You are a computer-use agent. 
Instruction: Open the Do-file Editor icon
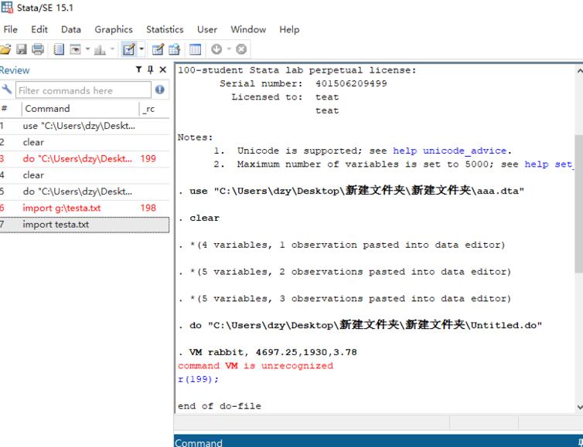pos(129,49)
